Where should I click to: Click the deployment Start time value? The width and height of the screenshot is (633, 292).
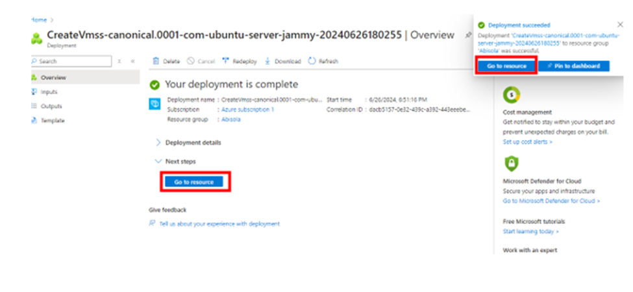[397, 100]
